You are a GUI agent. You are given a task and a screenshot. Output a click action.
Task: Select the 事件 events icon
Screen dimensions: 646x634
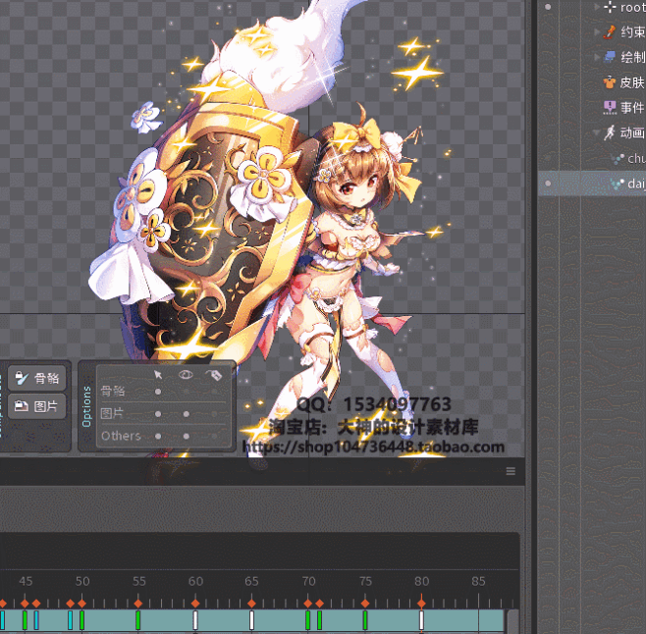point(610,107)
